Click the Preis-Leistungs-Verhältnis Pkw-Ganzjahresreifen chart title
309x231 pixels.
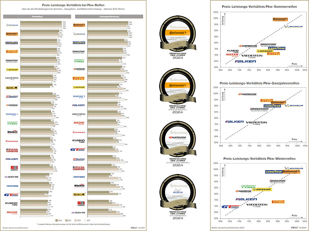[x=259, y=83]
